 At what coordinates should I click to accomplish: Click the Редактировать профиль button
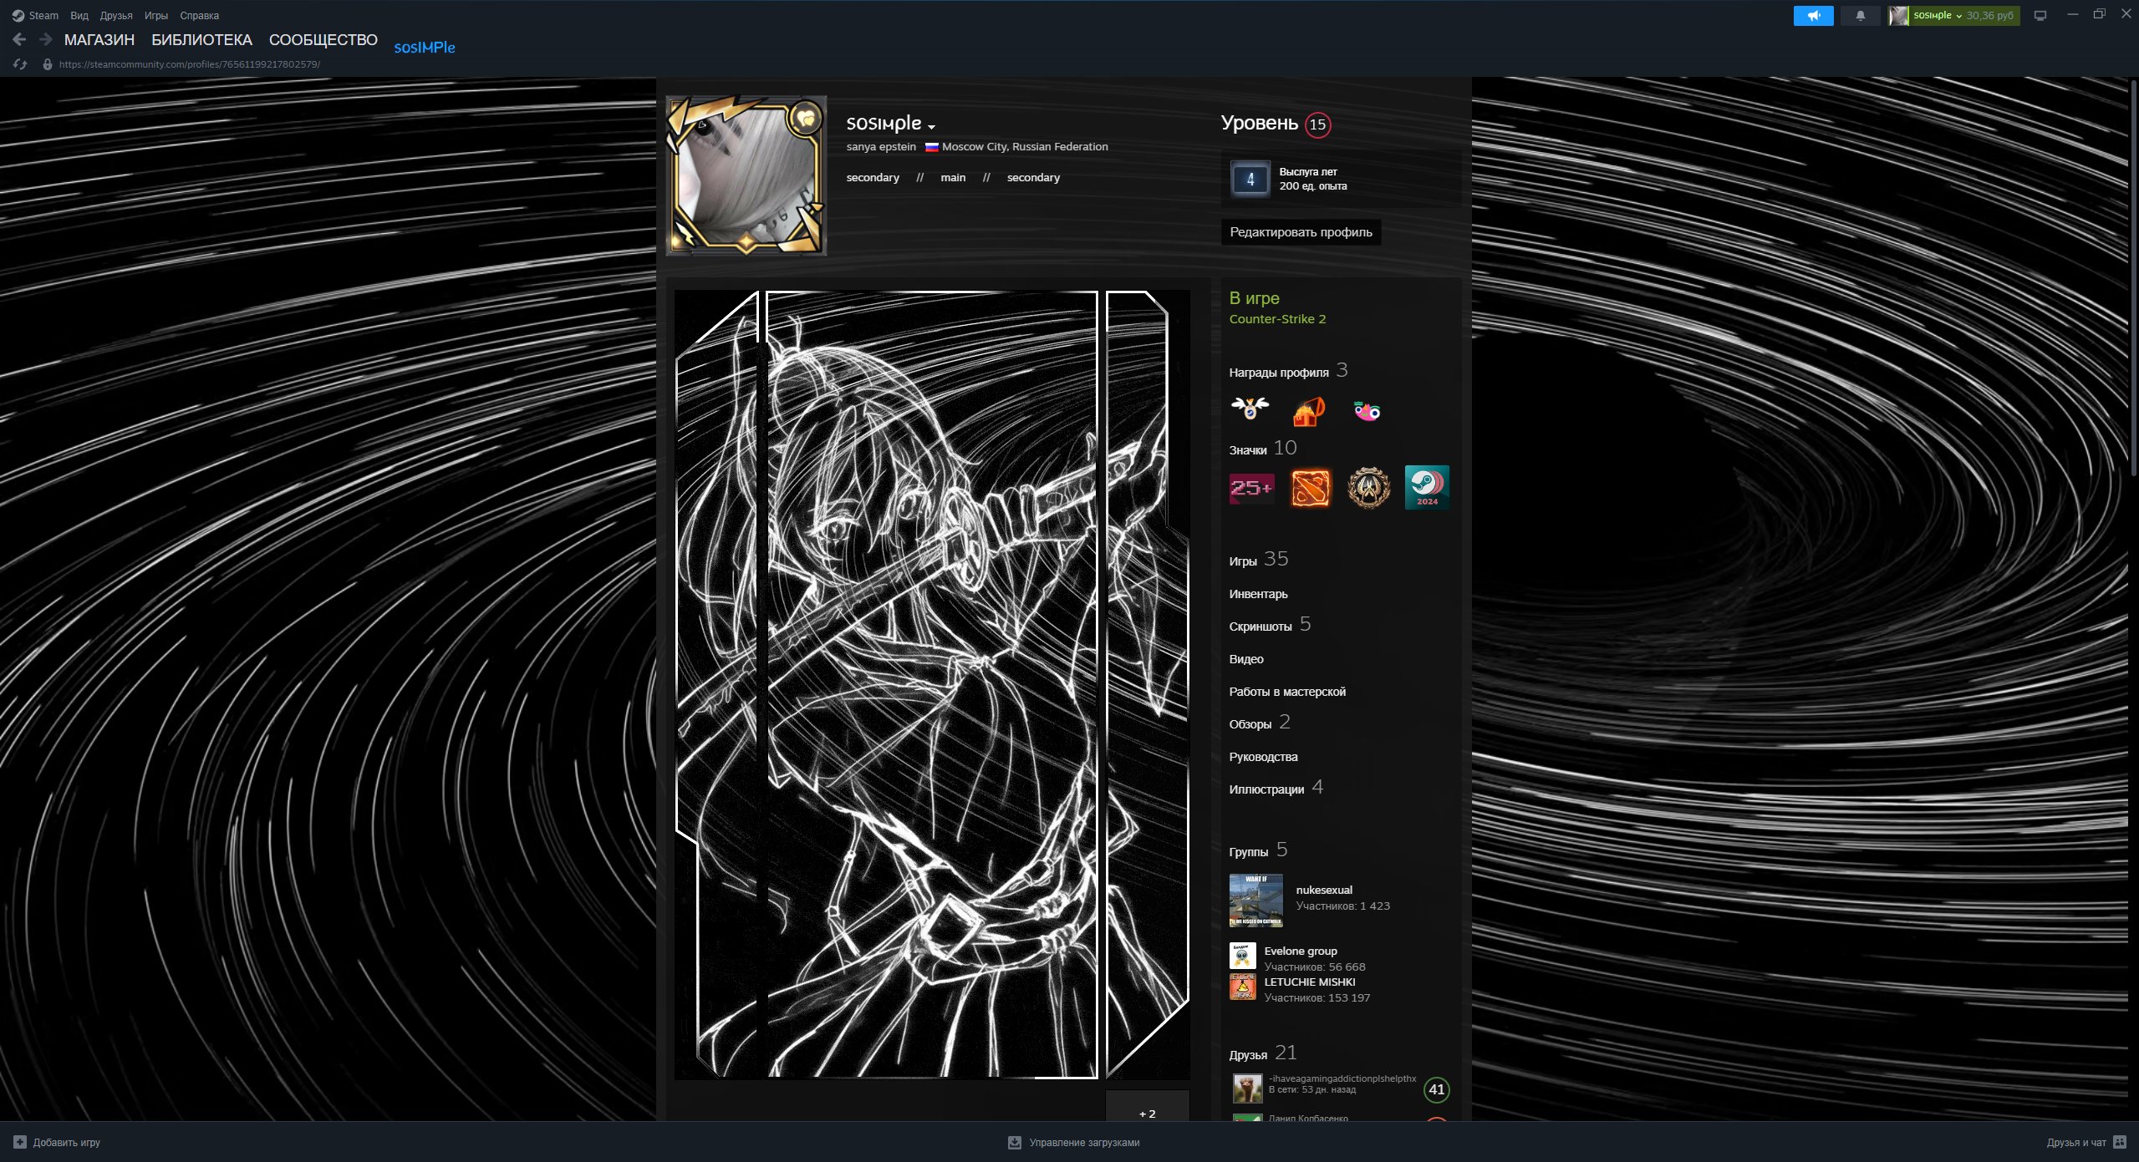pyautogui.click(x=1301, y=232)
